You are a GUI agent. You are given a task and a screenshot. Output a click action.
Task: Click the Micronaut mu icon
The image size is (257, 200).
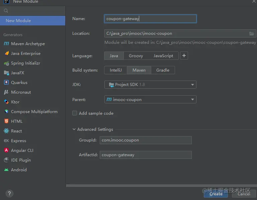(6, 92)
